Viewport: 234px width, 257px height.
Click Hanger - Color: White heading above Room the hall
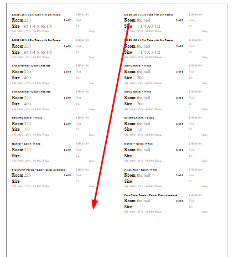pyautogui.click(x=138, y=144)
